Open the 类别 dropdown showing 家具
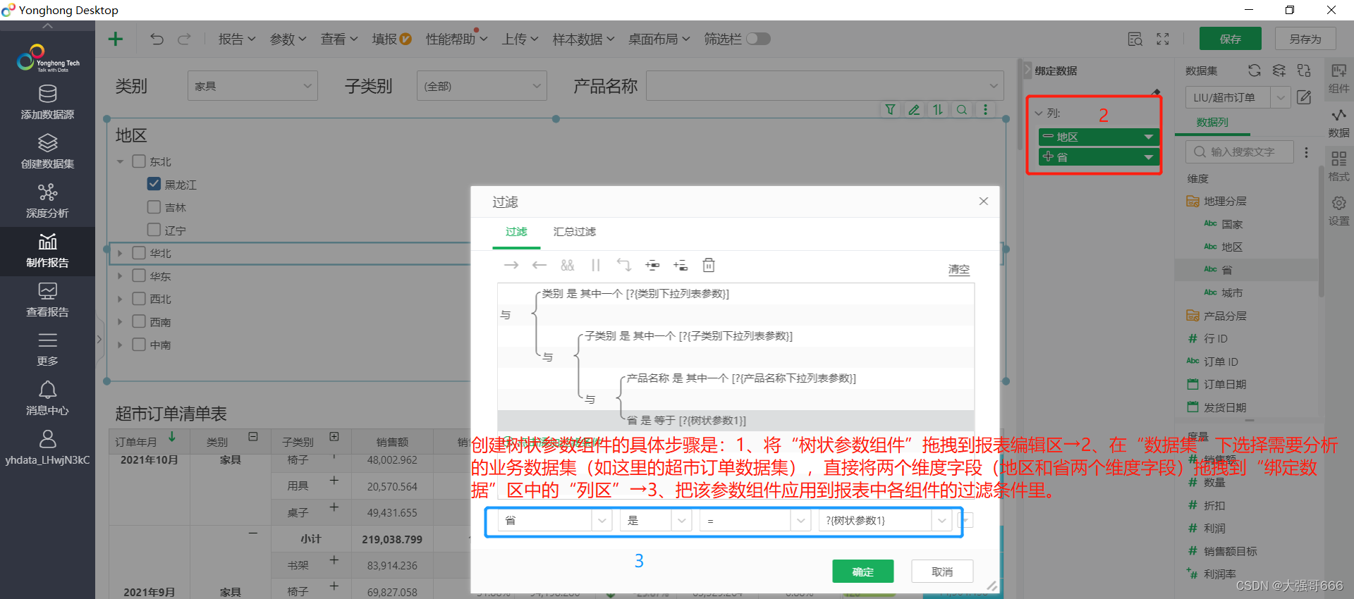The width and height of the screenshot is (1354, 599). point(252,86)
